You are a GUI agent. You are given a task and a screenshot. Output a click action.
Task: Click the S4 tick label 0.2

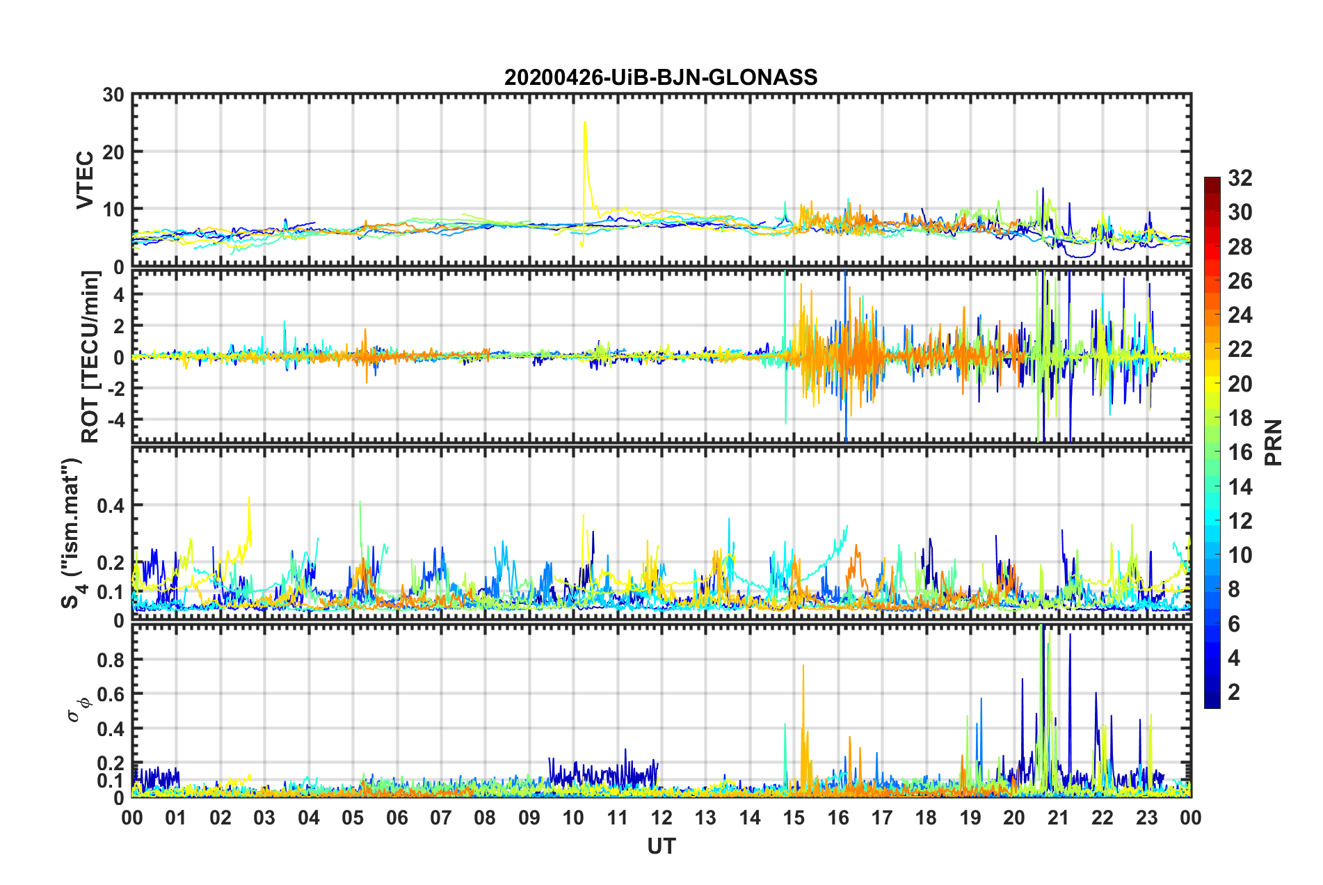(x=111, y=563)
